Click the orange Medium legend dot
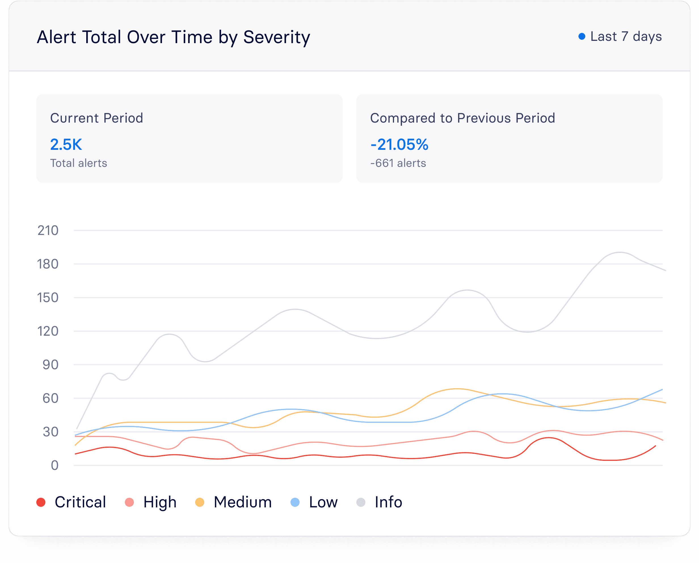 click(200, 502)
